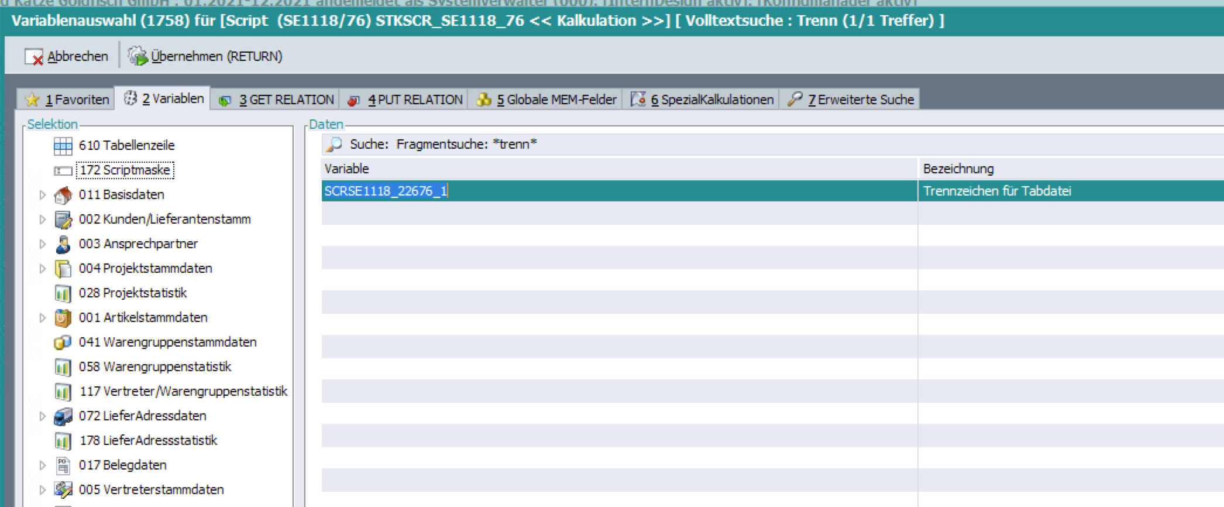Expand the 017 Belegdaten tree node

[42, 465]
